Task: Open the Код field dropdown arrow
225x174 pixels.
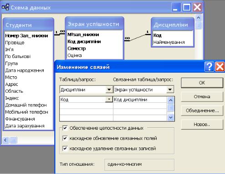Action: point(109,100)
